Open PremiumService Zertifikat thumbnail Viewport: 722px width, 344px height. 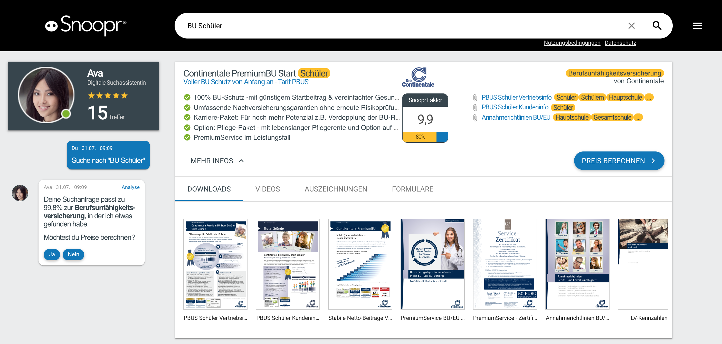505,264
